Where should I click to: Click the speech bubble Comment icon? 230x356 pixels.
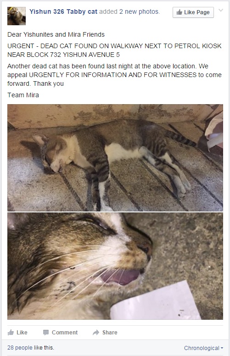tap(46, 333)
